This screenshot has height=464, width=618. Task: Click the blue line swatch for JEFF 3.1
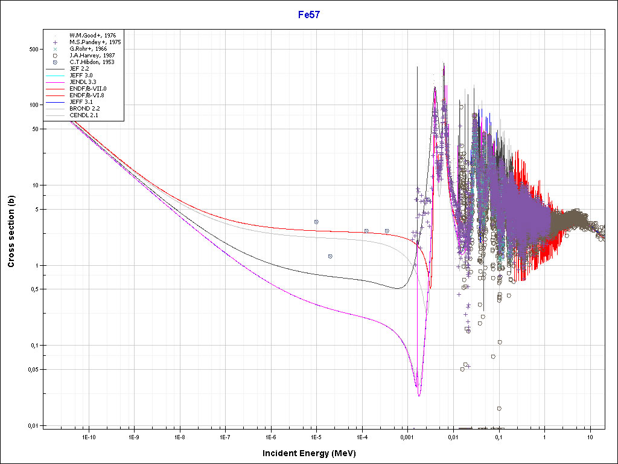pos(56,102)
